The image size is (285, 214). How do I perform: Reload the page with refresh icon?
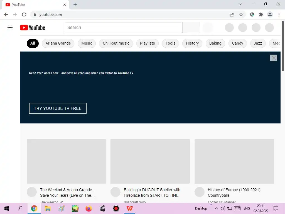tap(24, 14)
